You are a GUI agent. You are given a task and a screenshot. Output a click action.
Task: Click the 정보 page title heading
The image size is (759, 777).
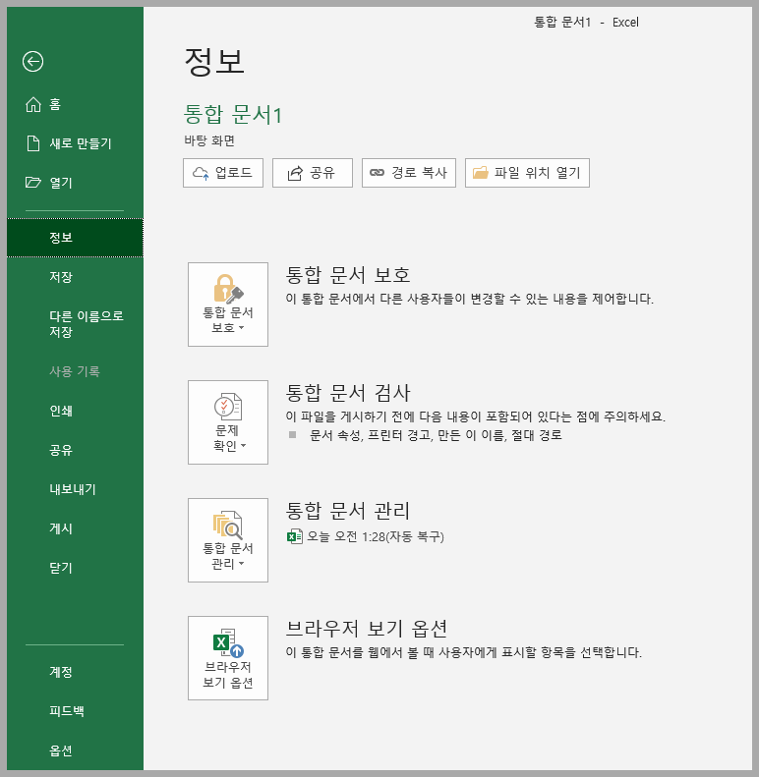[x=213, y=62]
